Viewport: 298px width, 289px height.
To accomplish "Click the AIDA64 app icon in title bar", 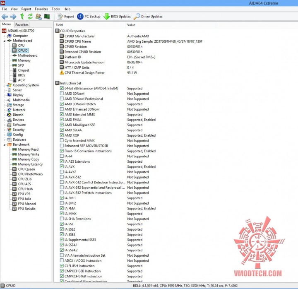I will tap(2, 3).
